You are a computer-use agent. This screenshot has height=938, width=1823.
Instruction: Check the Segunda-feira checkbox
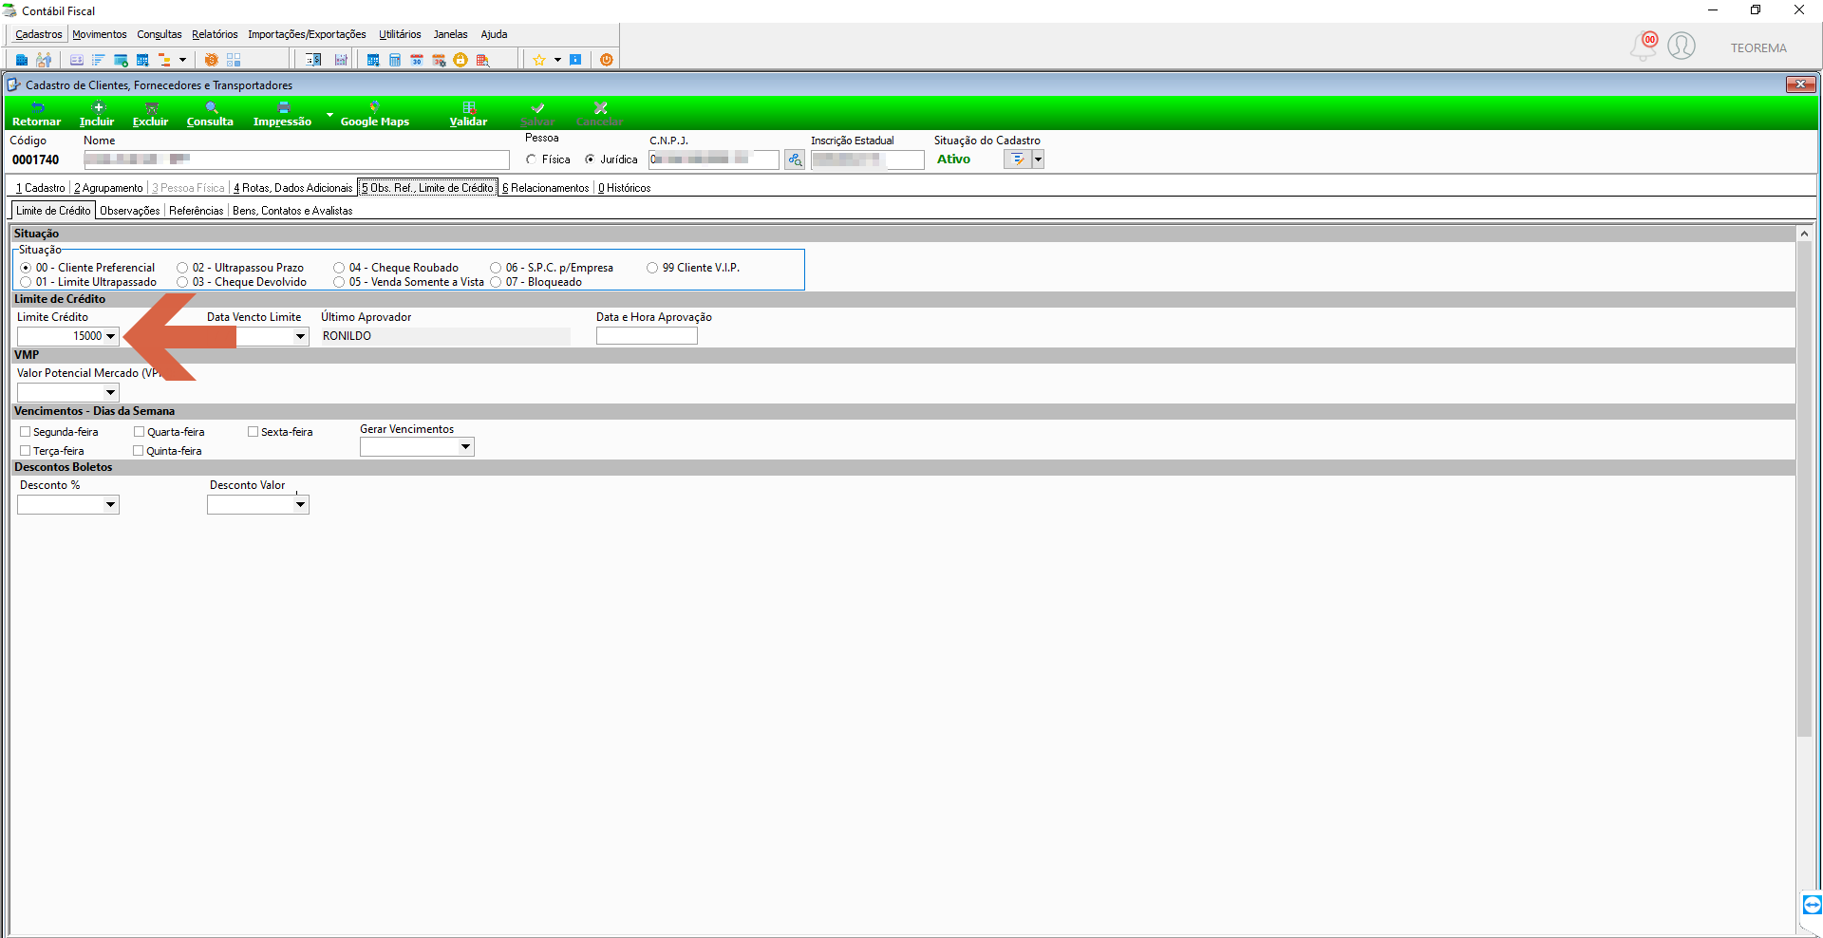(x=26, y=432)
